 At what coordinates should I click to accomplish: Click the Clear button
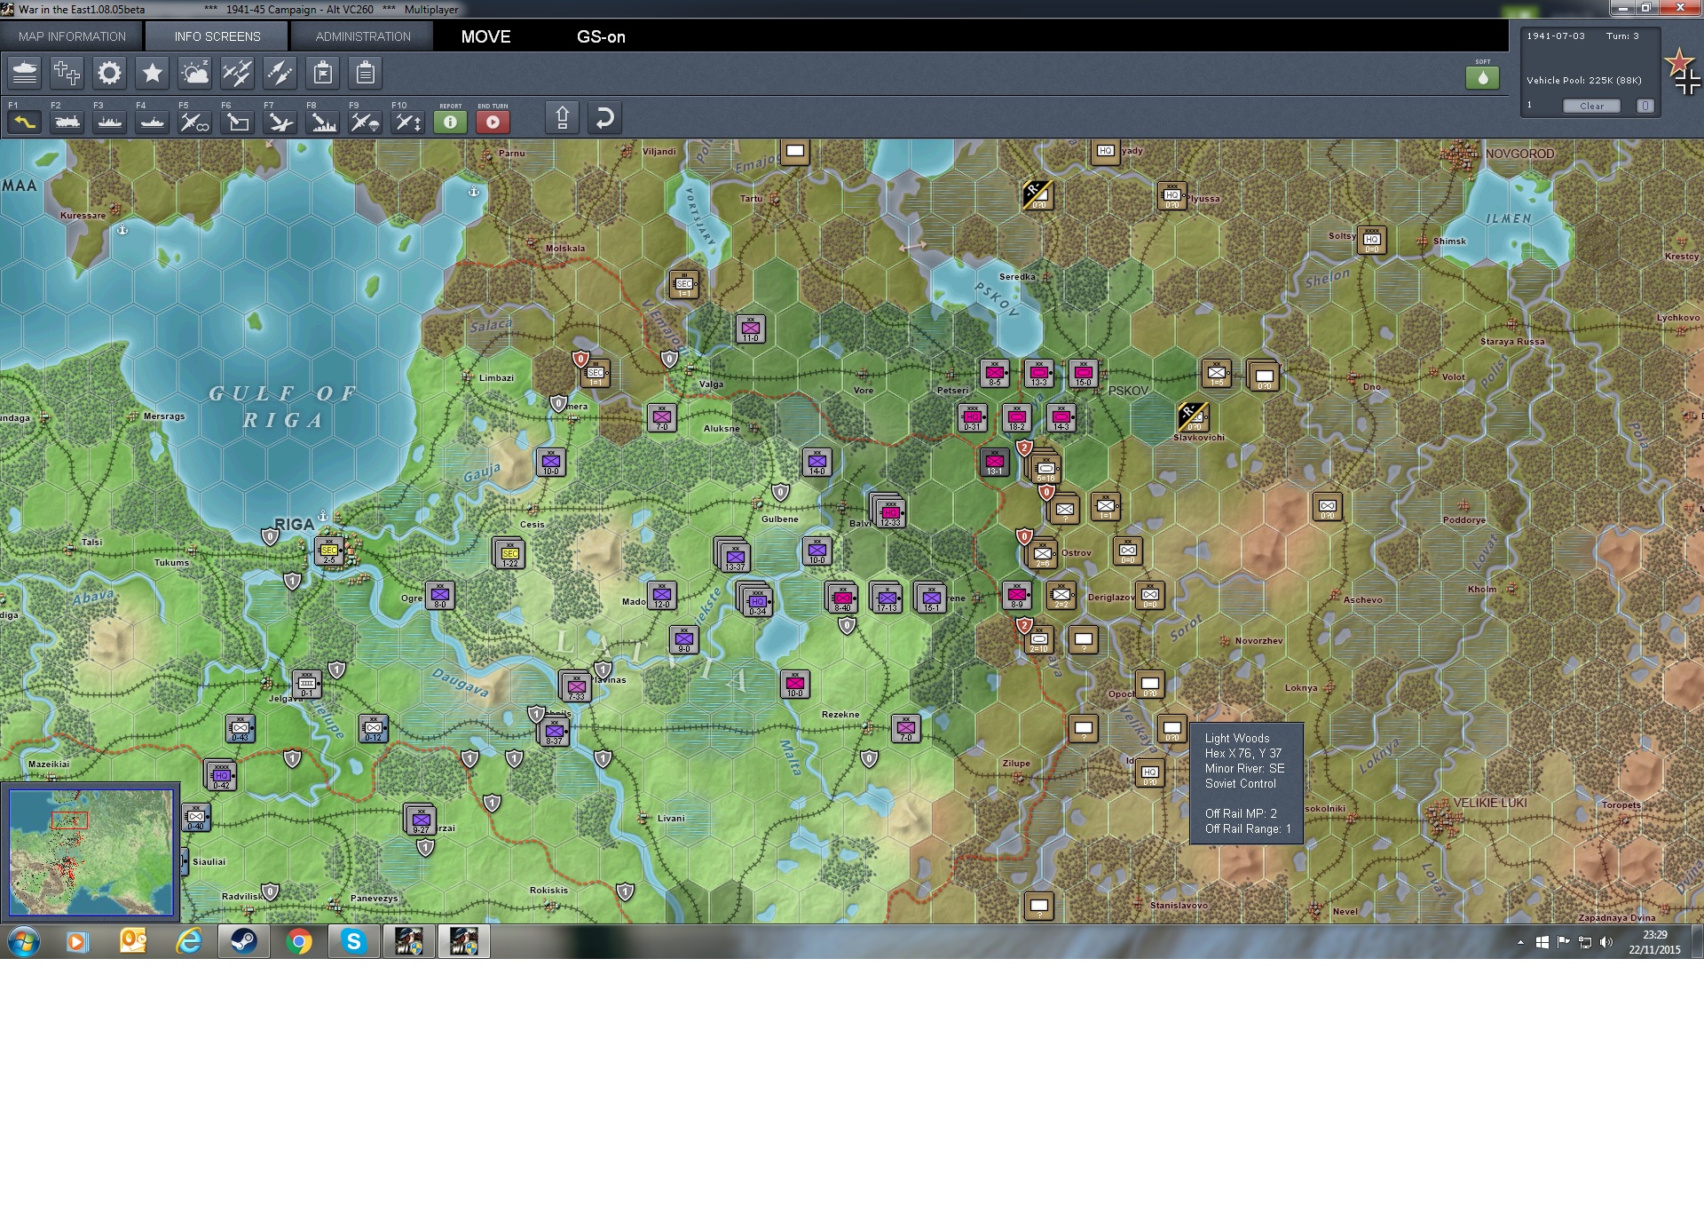[x=1591, y=106]
